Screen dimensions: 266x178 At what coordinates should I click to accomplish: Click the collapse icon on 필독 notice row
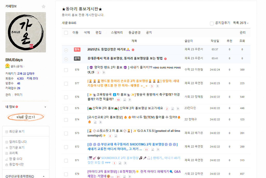tap(66, 50)
